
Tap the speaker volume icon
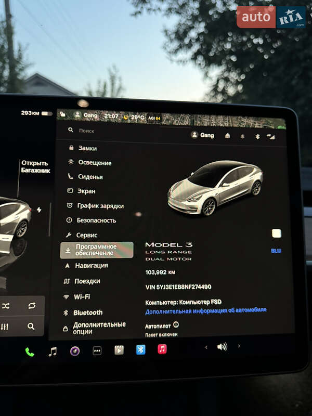[x=222, y=346]
